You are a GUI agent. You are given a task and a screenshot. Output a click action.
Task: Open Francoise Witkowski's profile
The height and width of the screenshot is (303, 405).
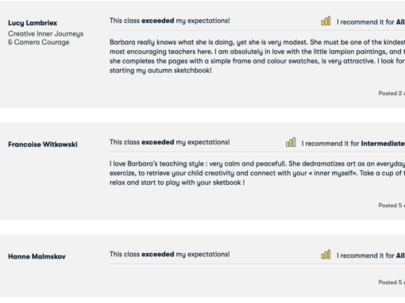pyautogui.click(x=43, y=144)
